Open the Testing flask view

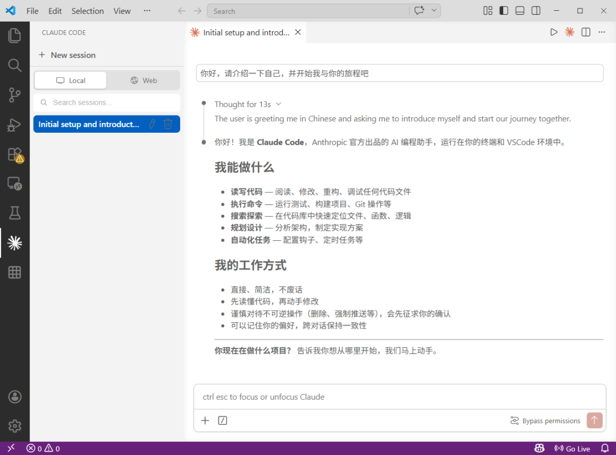pyautogui.click(x=14, y=213)
